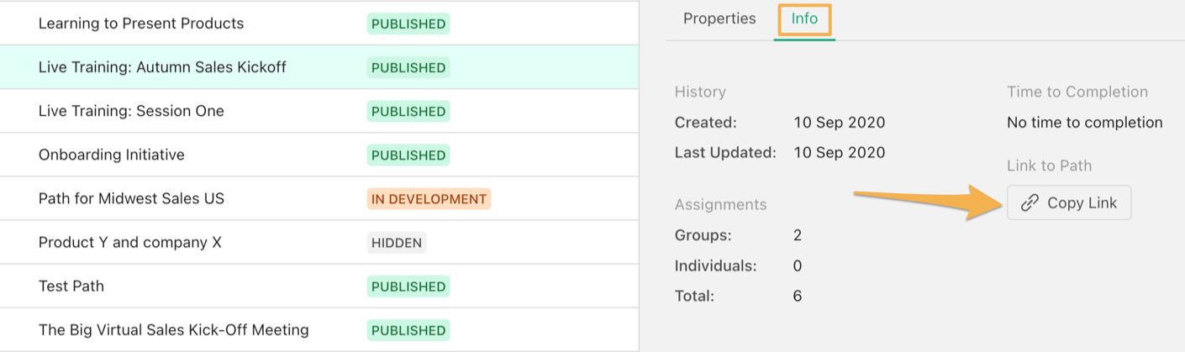
Task: Click the chain link icon in Copy Link
Action: coord(1030,203)
